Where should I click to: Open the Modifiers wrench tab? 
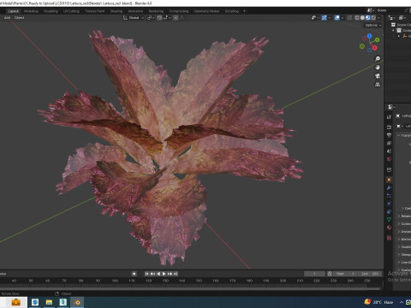click(x=389, y=188)
